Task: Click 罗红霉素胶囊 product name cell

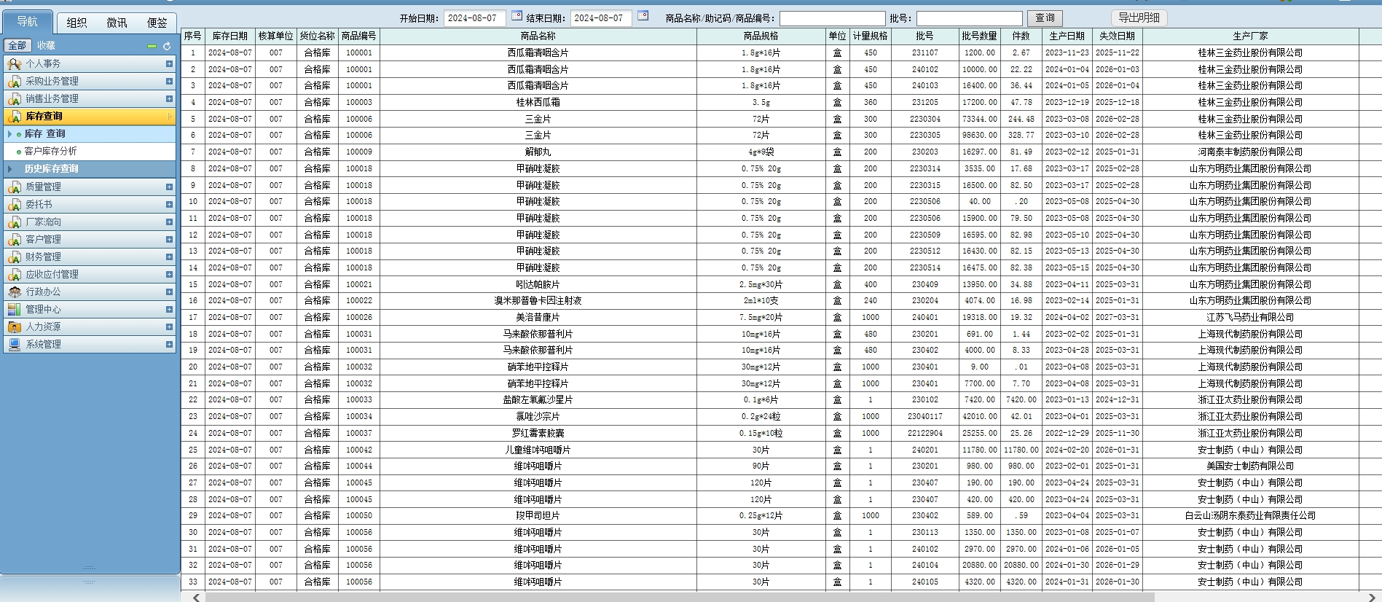Action: (x=538, y=434)
